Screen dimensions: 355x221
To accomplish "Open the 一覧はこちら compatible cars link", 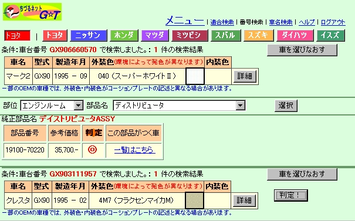I will click(x=135, y=150).
